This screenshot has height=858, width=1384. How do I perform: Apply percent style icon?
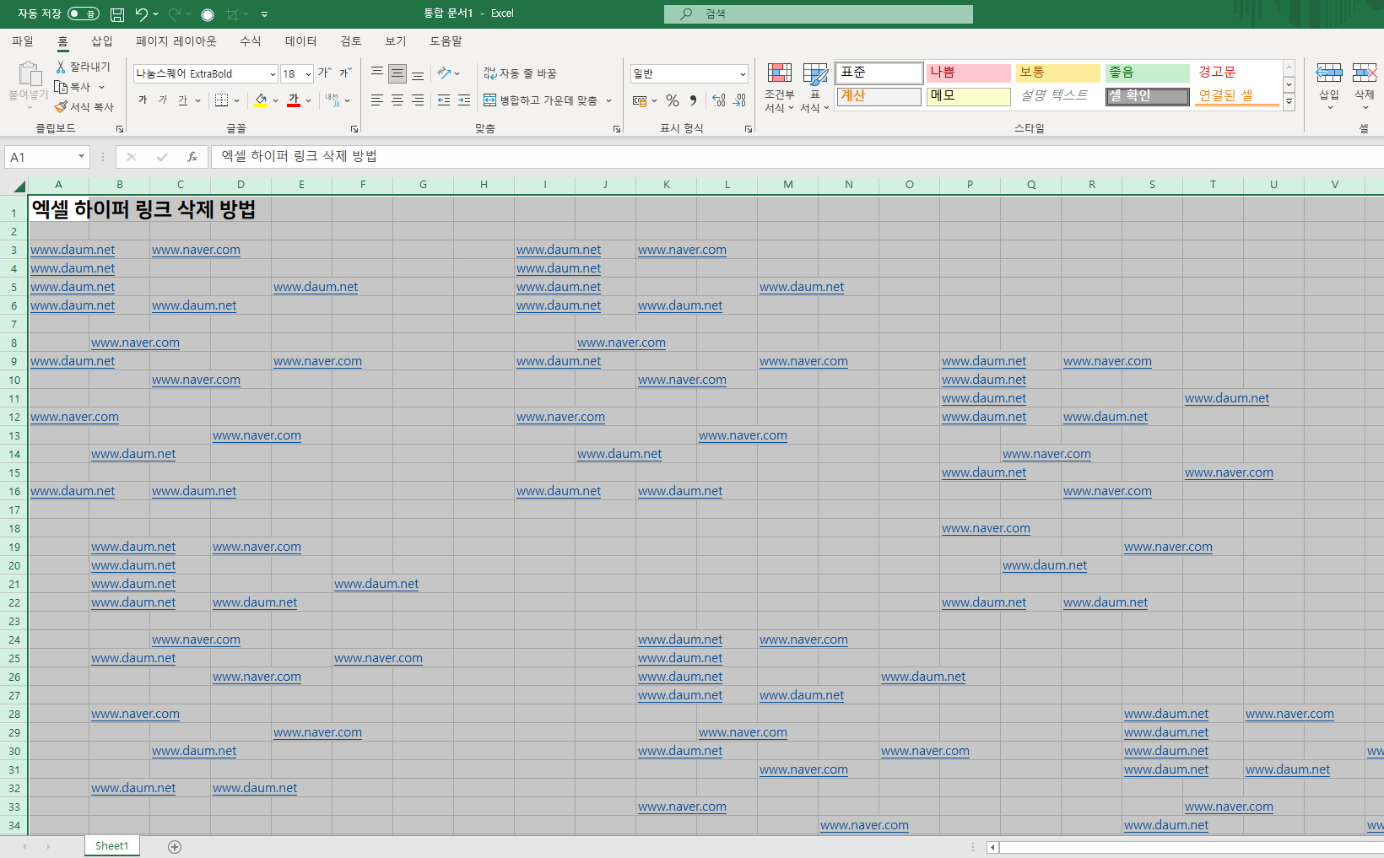pos(673,100)
